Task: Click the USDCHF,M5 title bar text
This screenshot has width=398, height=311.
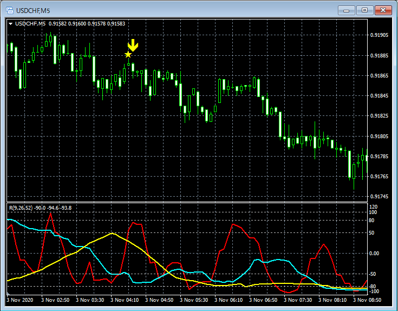Action: 32,10
